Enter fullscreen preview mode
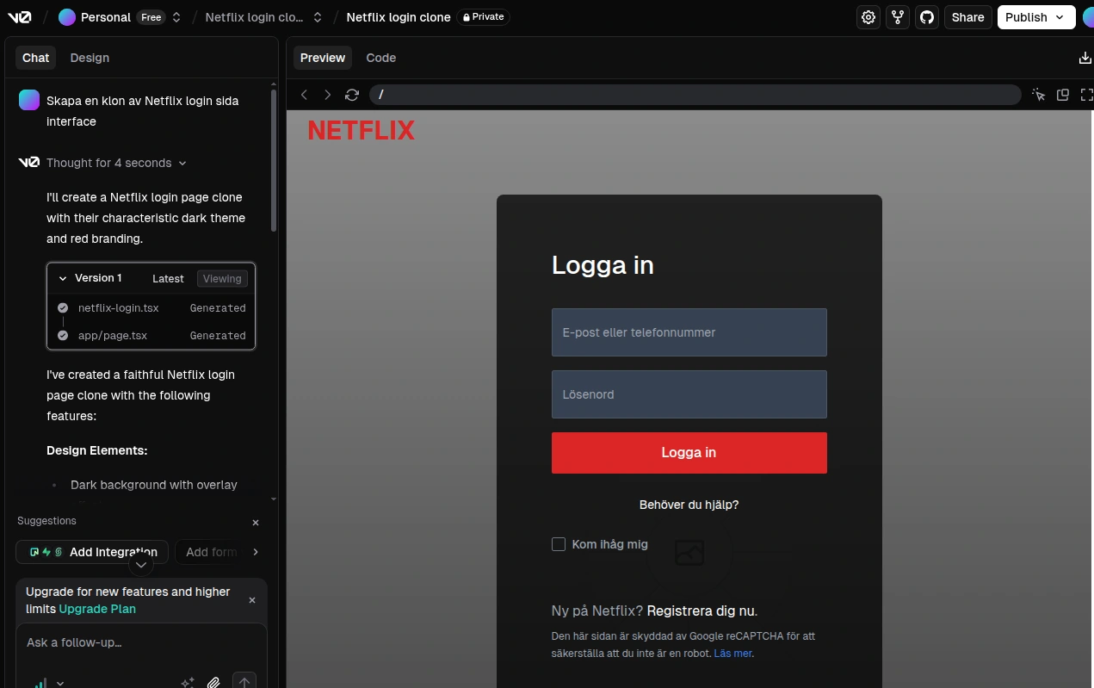Viewport: 1094px width, 688px height. [1086, 95]
